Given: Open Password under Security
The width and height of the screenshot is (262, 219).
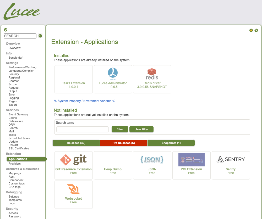Looking at the screenshot, I should pos(15,216).
